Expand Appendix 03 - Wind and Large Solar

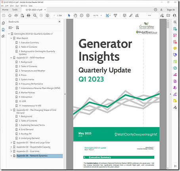pyautogui.click(x=11, y=142)
